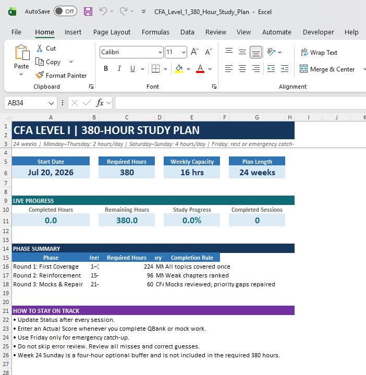Top align cell contents
366x375 pixels.
pyautogui.click(x=229, y=51)
